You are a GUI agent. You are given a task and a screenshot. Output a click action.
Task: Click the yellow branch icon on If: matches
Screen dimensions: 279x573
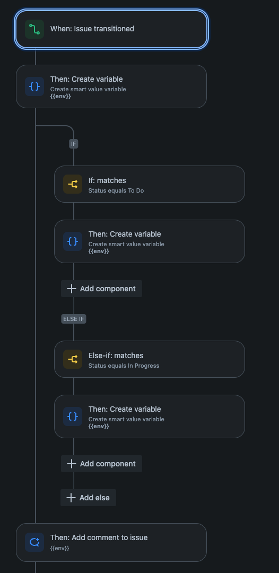(73, 184)
